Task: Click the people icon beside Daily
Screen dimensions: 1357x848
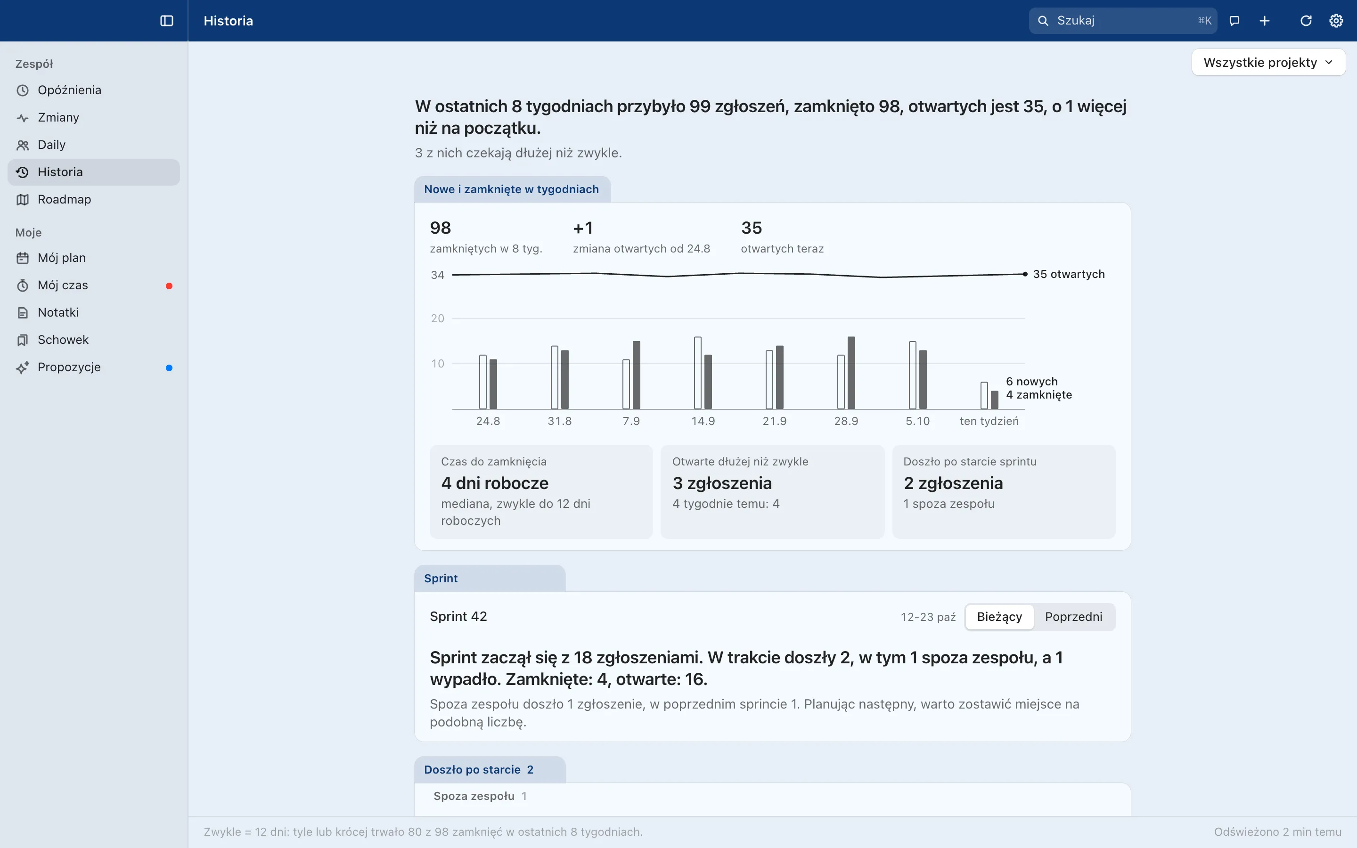Action: pyautogui.click(x=23, y=145)
